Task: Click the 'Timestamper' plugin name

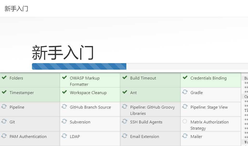Action: click(22, 93)
